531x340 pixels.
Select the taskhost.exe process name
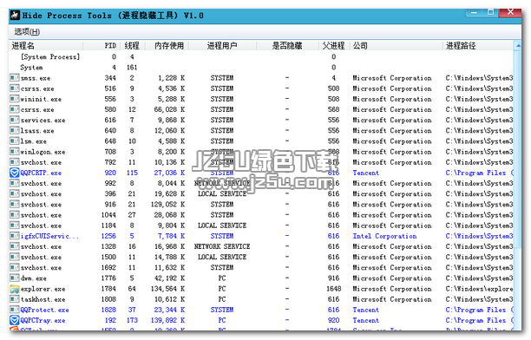[43, 299]
